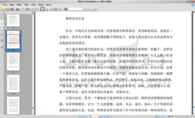
Task: Activate the camera snapshot tool
Action: pyautogui.click(x=56, y=9)
